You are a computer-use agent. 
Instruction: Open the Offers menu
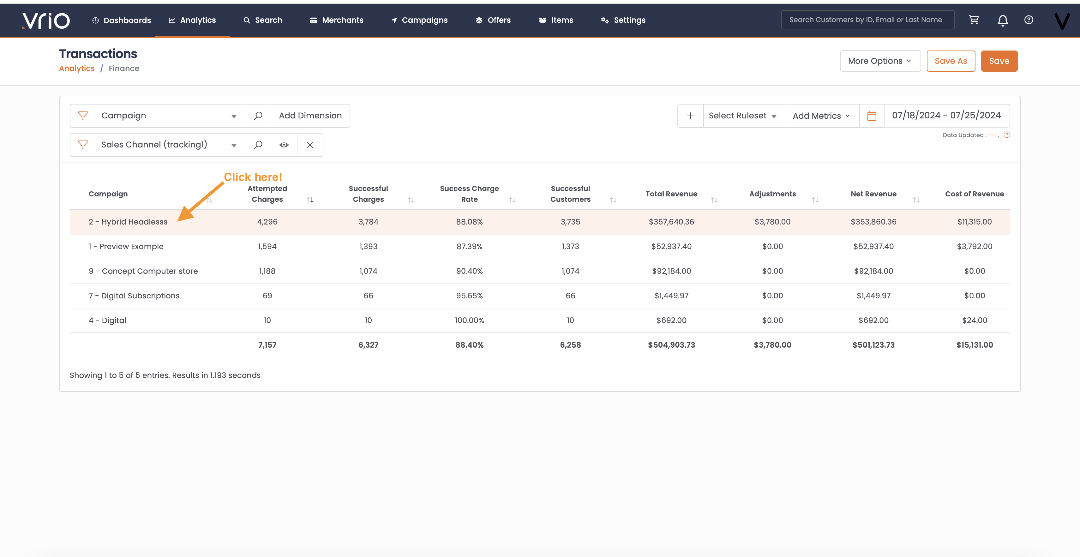[x=493, y=20]
